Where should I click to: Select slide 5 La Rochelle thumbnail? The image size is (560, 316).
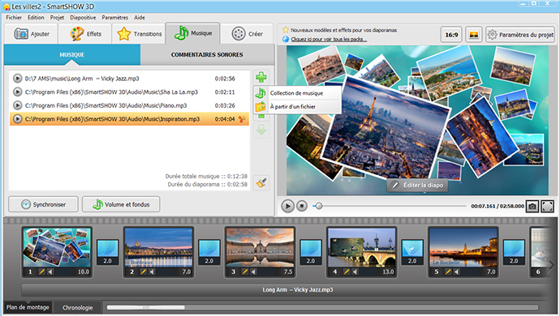(x=463, y=247)
